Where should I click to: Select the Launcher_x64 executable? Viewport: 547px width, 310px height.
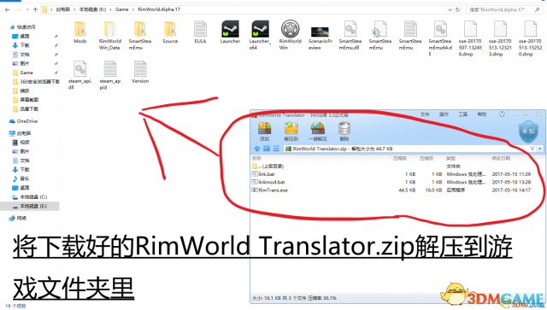click(x=260, y=35)
